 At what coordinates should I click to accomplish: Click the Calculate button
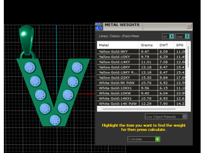coord(144,139)
